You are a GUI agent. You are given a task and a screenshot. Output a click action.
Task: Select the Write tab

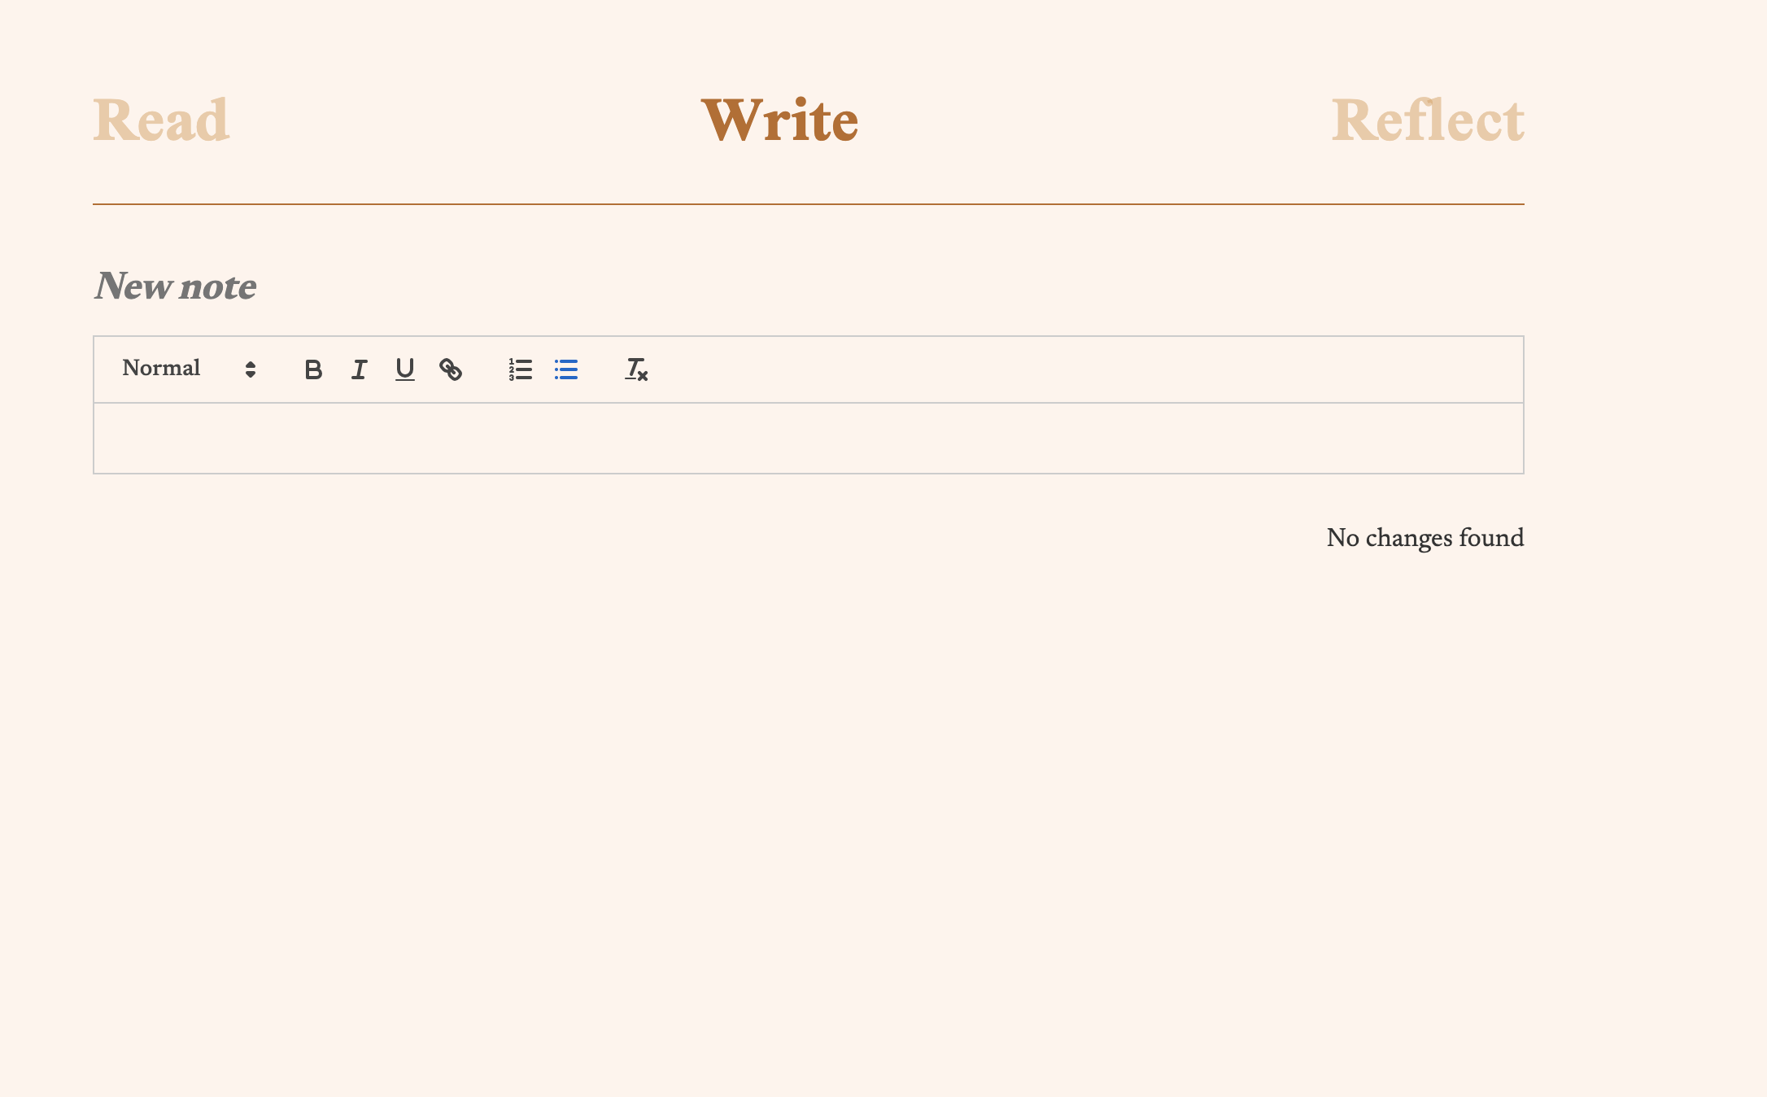(x=779, y=120)
